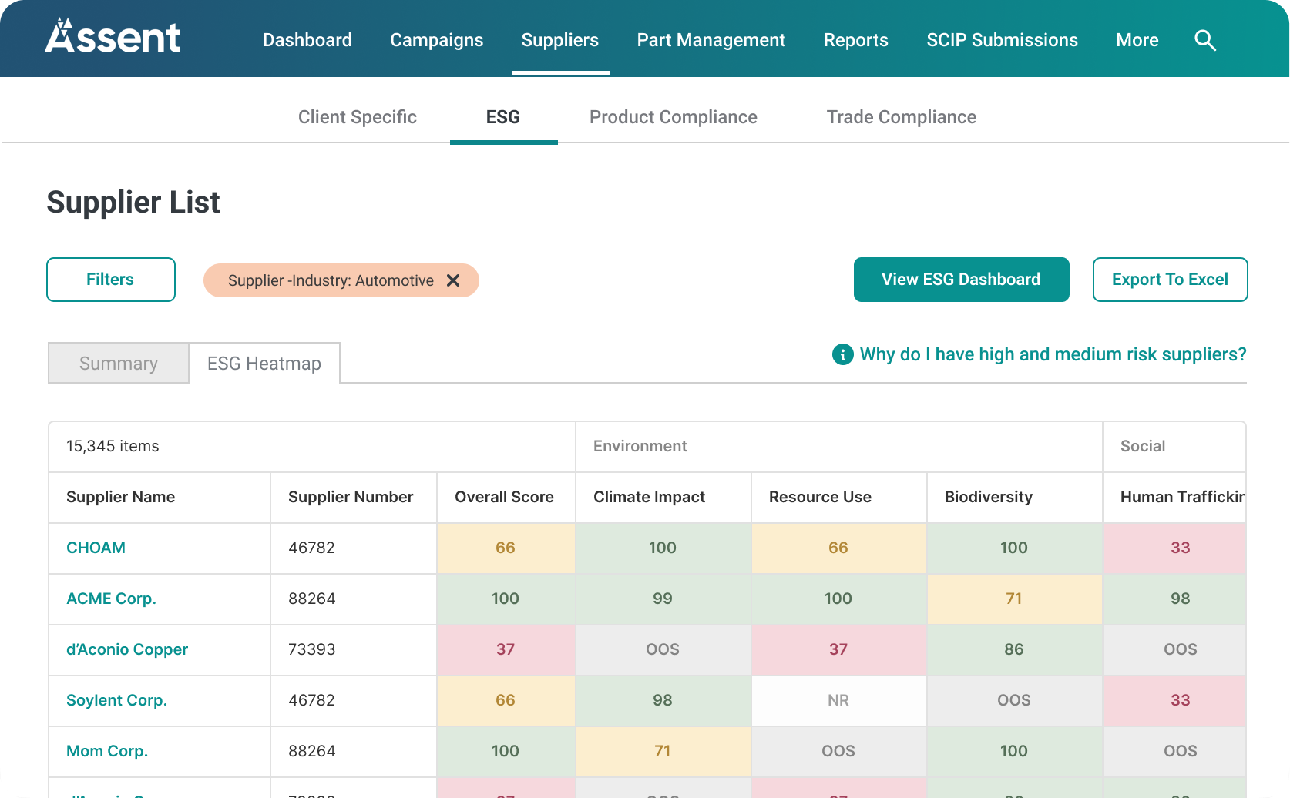Viewport: 1290px width, 798px height.
Task: Open the SCIP Submissions section
Action: [1001, 40]
